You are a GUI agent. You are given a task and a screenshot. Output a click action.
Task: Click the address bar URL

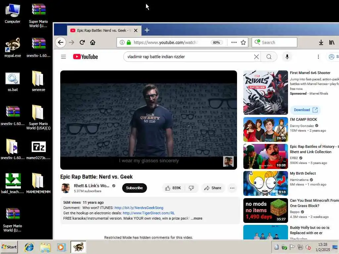tap(165, 42)
